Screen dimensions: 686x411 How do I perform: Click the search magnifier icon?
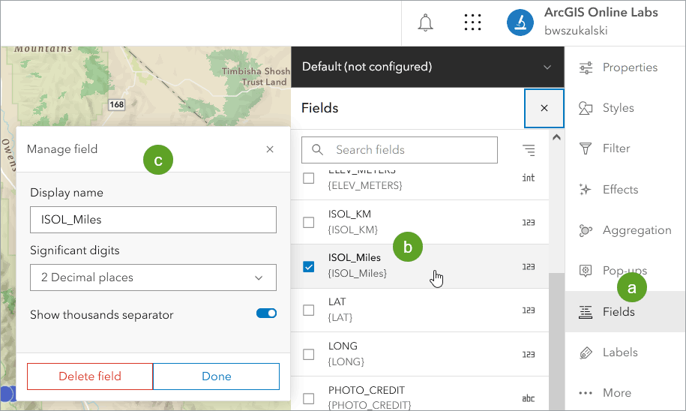point(318,150)
